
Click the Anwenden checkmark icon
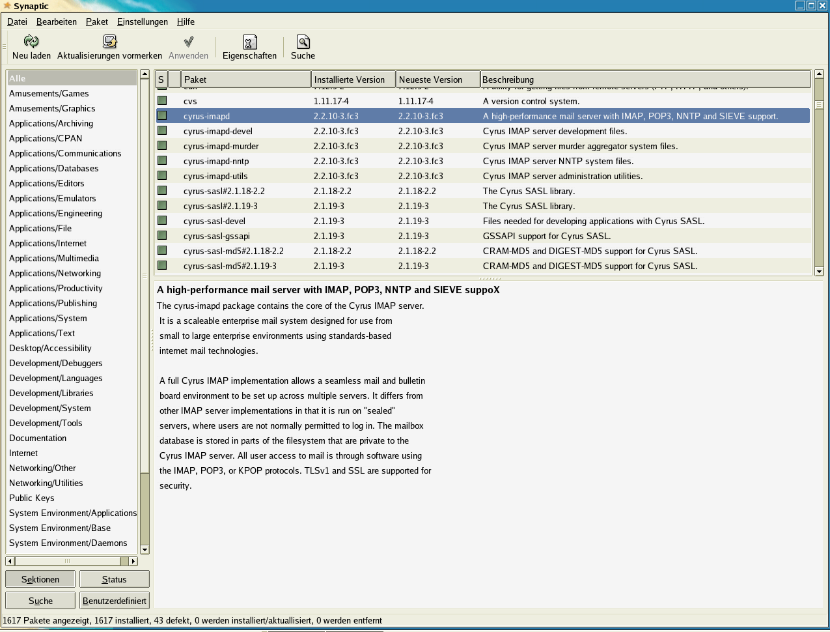189,42
